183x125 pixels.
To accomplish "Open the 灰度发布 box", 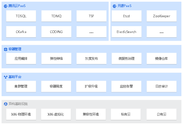I will point(91,58).
